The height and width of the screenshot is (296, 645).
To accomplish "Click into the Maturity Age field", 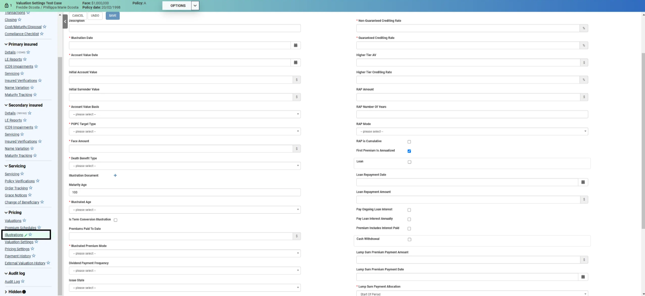I will (184, 192).
